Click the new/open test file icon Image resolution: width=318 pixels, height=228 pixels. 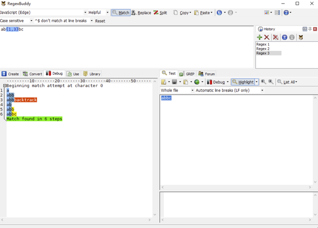[x=164, y=82]
